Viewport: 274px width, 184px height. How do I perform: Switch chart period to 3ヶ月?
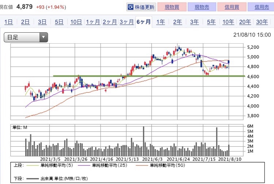127,22
